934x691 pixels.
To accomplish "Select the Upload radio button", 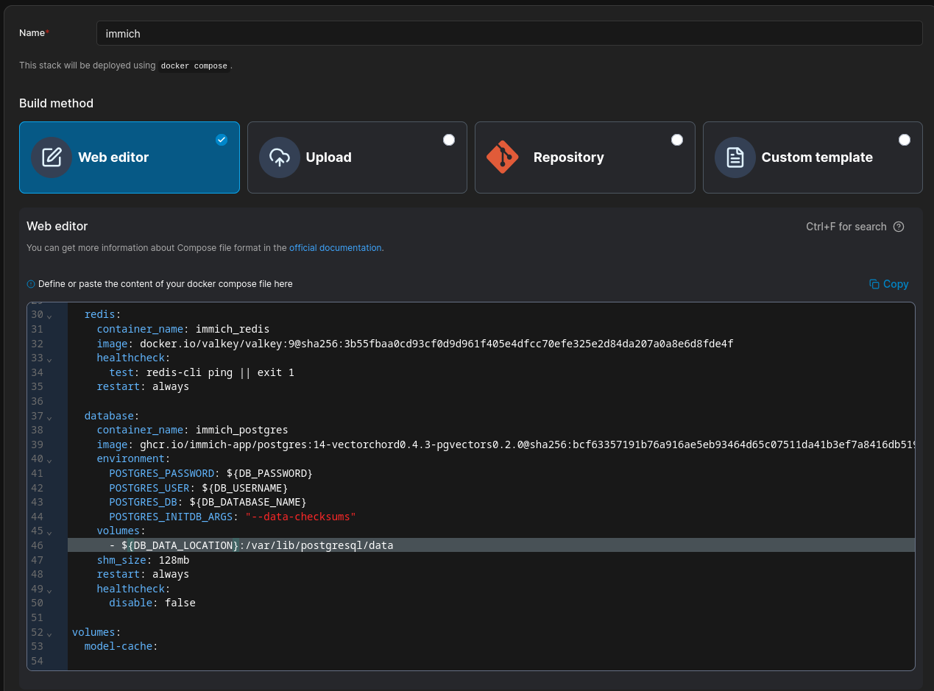I will pyautogui.click(x=449, y=140).
